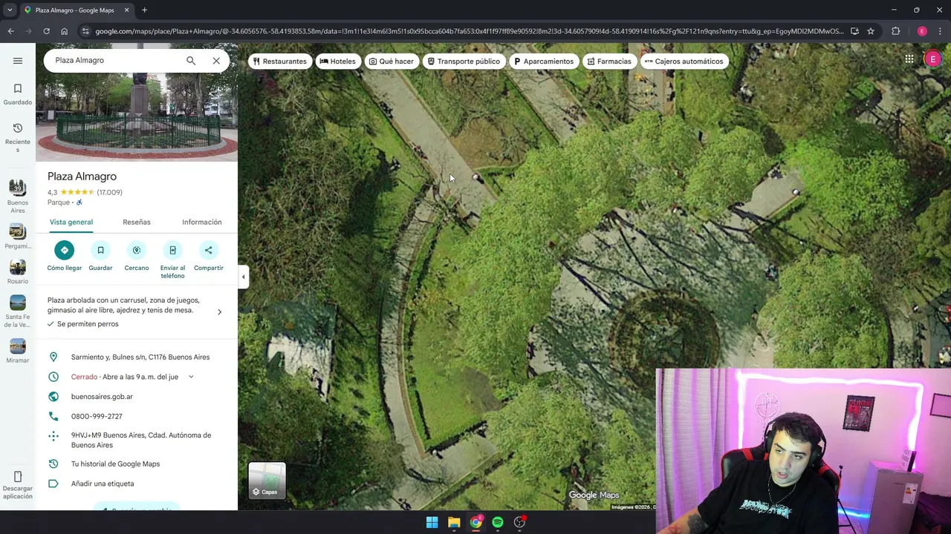This screenshot has width=951, height=534.
Task: Open Spotify from the taskbar
Action: click(x=498, y=522)
